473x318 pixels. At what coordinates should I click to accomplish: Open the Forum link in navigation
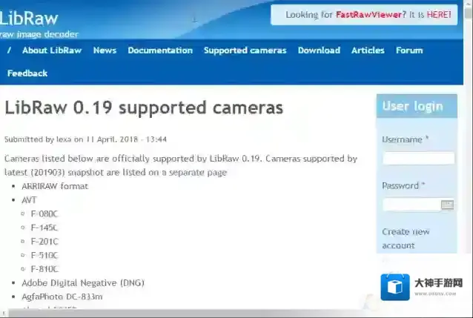coord(409,50)
